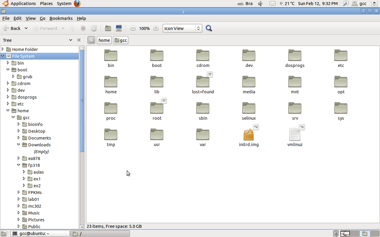Collapse the boot tree node
Viewport: 380px width, 237px height.
8,70
